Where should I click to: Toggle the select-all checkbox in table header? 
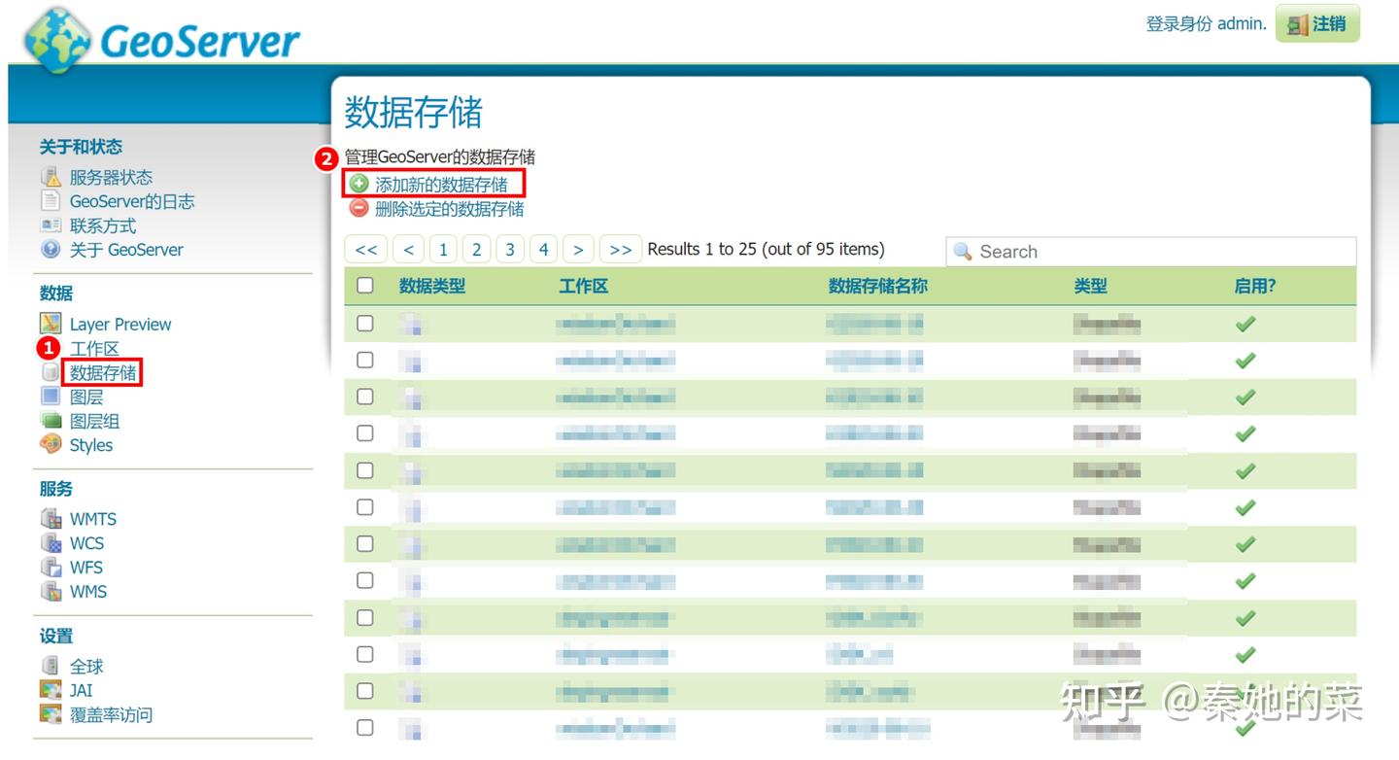365,286
